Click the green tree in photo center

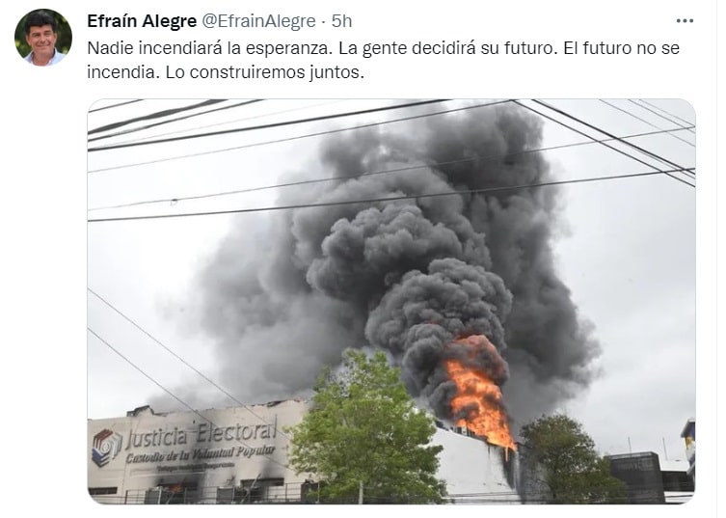coord(365,428)
